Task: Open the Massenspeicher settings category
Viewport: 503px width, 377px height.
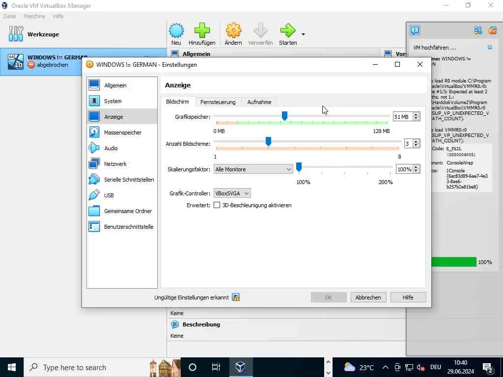Action: 122,133
